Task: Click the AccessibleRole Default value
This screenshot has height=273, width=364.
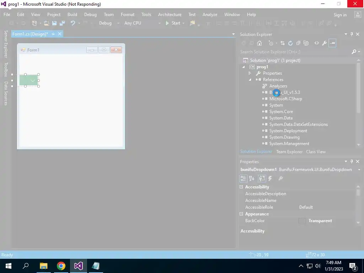Action: (306, 207)
